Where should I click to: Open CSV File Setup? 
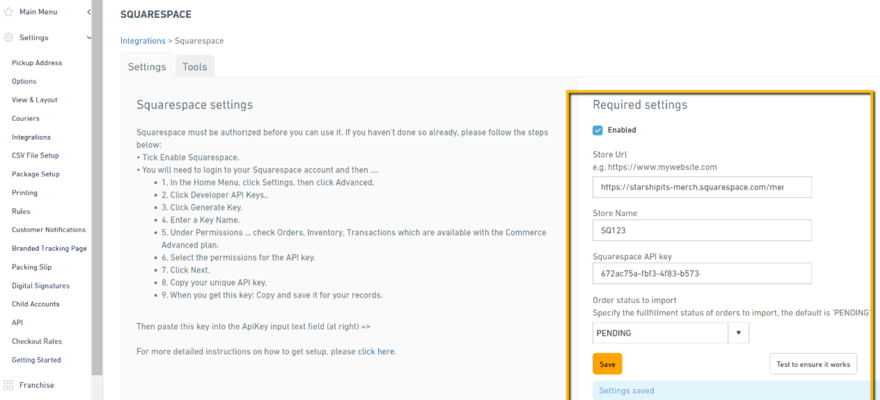35,155
